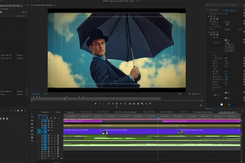Open All_Camera_Shakes_Preview timeline tab
Screen dimensions: 245x163
(x=203, y=112)
